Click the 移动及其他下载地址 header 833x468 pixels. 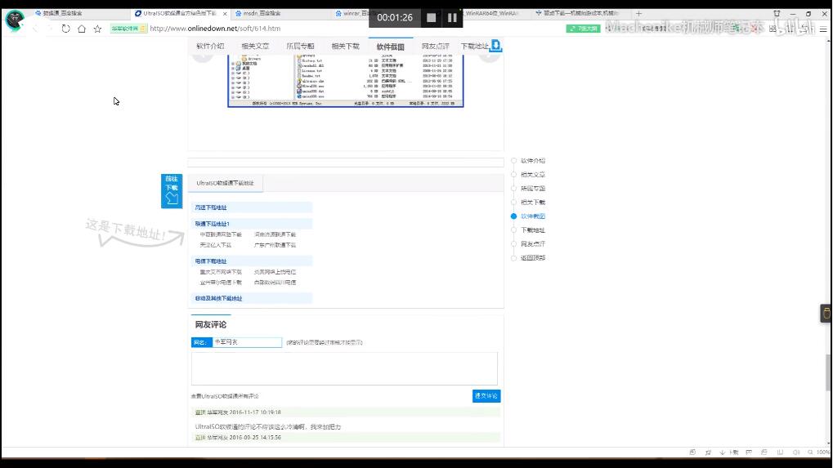pyautogui.click(x=252, y=298)
